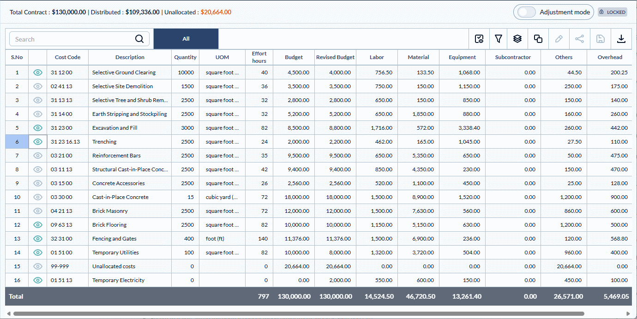
Task: Toggle visibility eye for Brick Flooring row
Action: 38,225
